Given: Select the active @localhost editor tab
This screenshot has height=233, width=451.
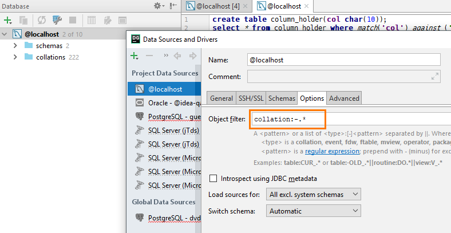Looking at the screenshot, I should click(283, 6).
